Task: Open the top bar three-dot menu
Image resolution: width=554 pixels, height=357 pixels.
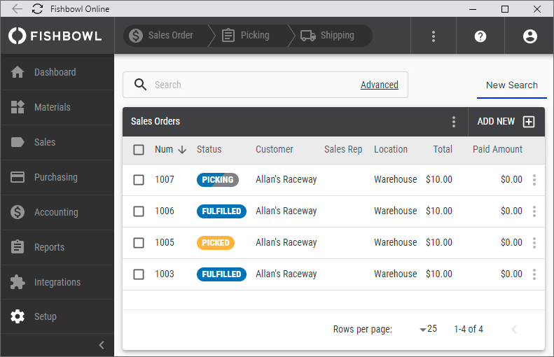Action: tap(434, 36)
